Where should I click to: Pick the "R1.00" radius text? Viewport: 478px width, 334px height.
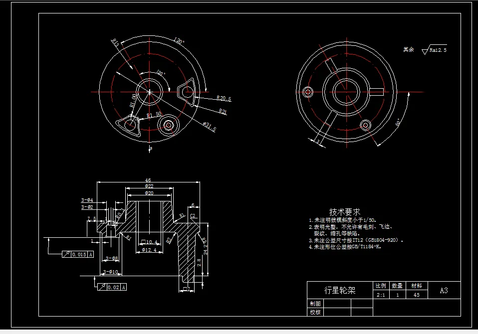tap(133, 100)
